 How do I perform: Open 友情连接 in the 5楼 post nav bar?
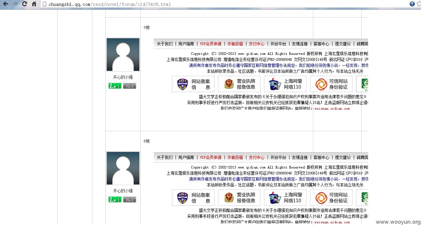pos(300,44)
